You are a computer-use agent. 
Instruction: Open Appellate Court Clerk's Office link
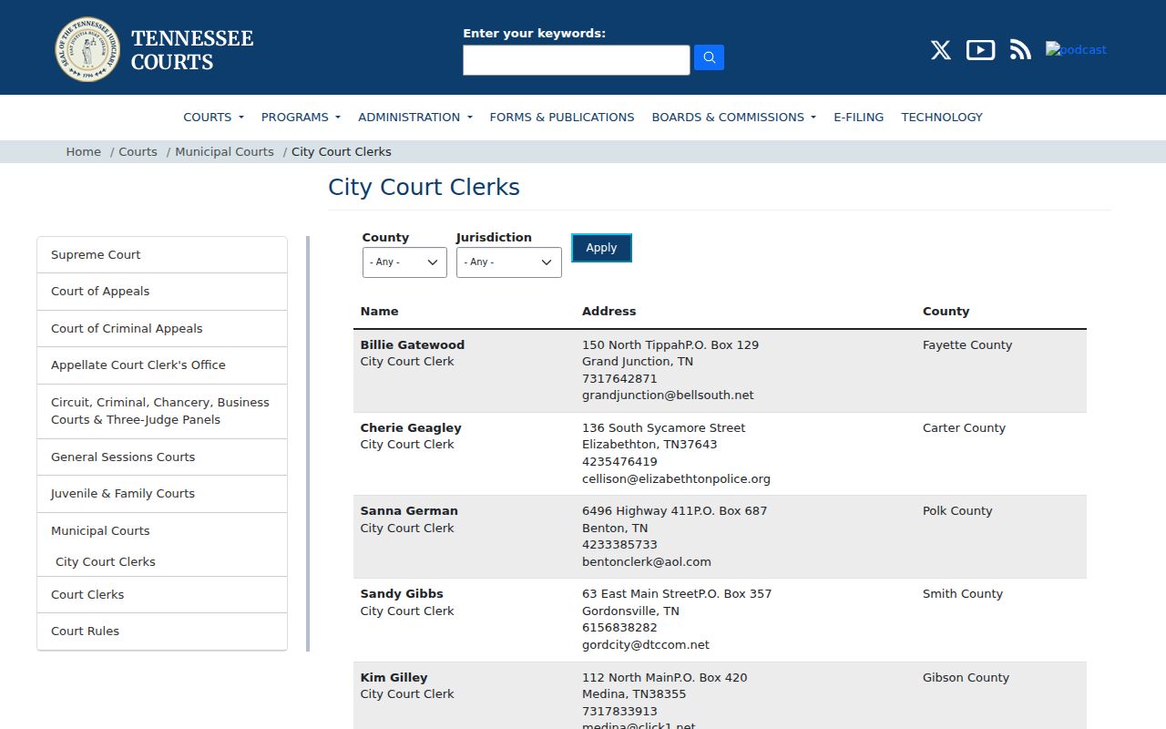coord(162,365)
